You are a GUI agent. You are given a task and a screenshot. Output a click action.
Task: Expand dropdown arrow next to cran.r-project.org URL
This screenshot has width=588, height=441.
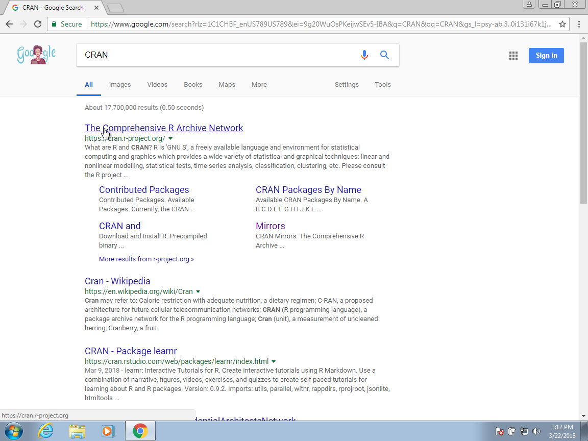(170, 139)
